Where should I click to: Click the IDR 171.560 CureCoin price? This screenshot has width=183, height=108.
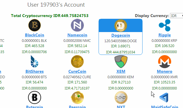pyautogui.click(x=77, y=82)
